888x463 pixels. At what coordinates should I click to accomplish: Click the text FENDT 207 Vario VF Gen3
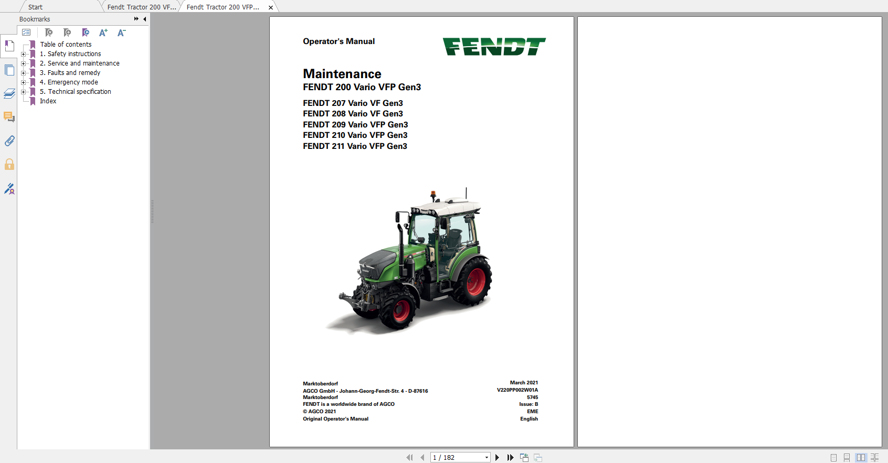point(353,103)
